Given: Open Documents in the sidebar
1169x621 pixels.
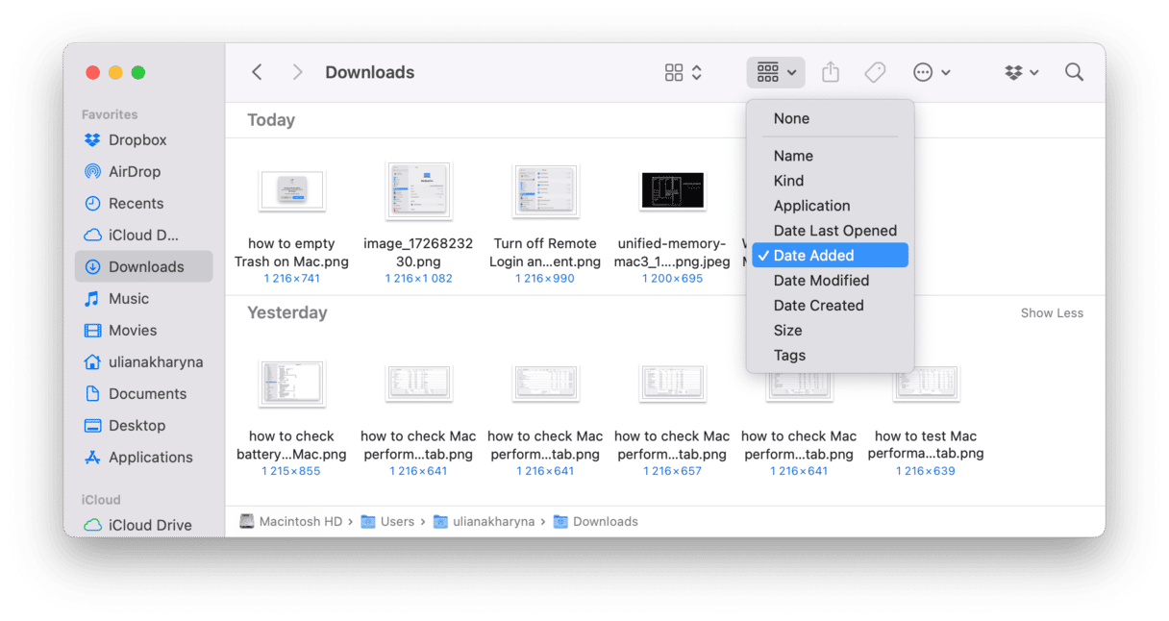Looking at the screenshot, I should click(143, 393).
